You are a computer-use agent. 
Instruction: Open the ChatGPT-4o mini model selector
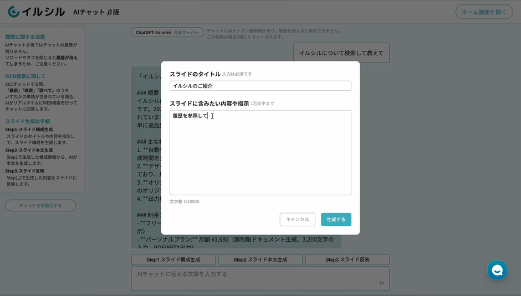[167, 33]
